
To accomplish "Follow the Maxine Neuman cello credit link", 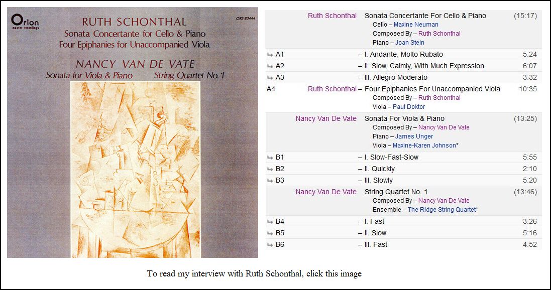I will coord(416,25).
